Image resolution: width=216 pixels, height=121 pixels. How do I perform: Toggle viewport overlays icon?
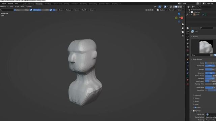coord(165,7)
